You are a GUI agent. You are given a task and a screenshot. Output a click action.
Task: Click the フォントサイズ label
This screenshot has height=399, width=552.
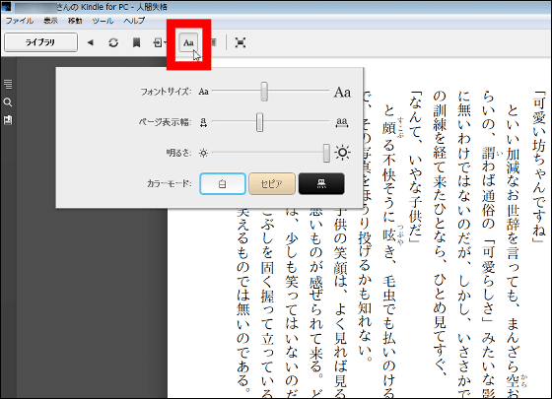(x=166, y=92)
